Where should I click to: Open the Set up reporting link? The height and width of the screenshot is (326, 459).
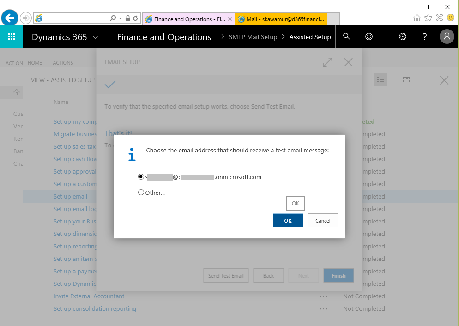(75, 247)
